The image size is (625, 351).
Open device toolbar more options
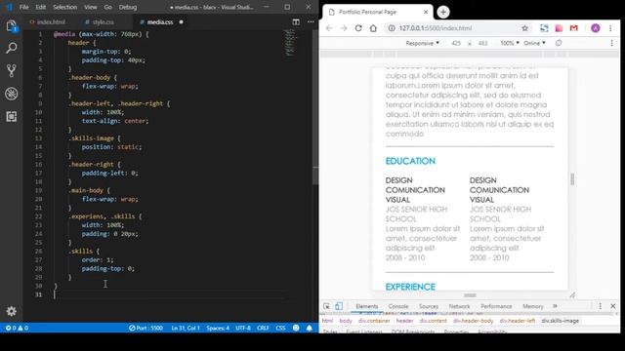[x=612, y=43]
